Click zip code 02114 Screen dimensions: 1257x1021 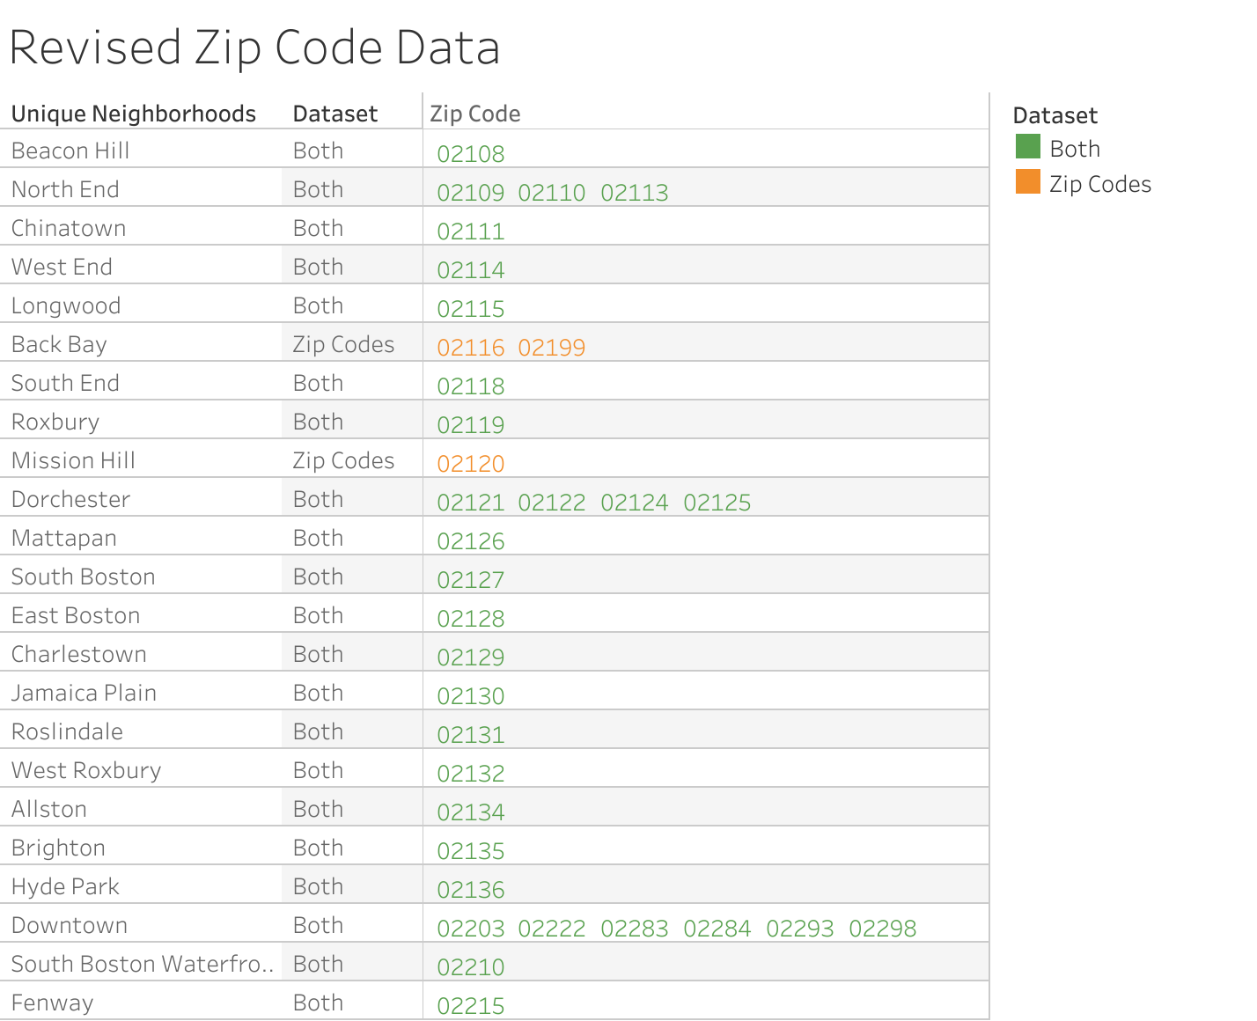471,270
